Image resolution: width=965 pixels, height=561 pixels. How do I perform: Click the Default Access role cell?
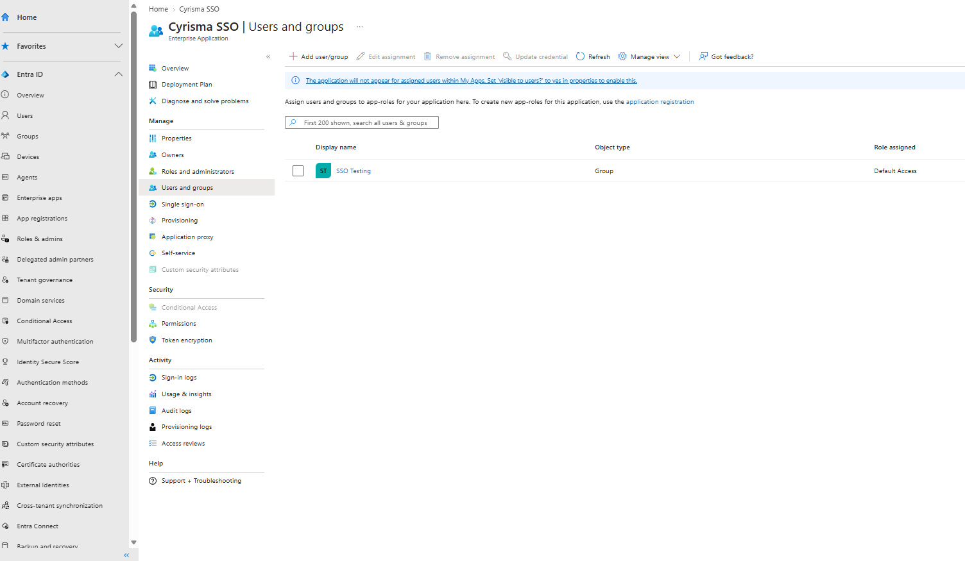(895, 171)
